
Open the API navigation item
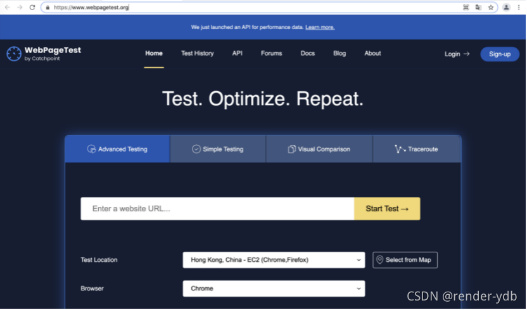click(x=238, y=53)
